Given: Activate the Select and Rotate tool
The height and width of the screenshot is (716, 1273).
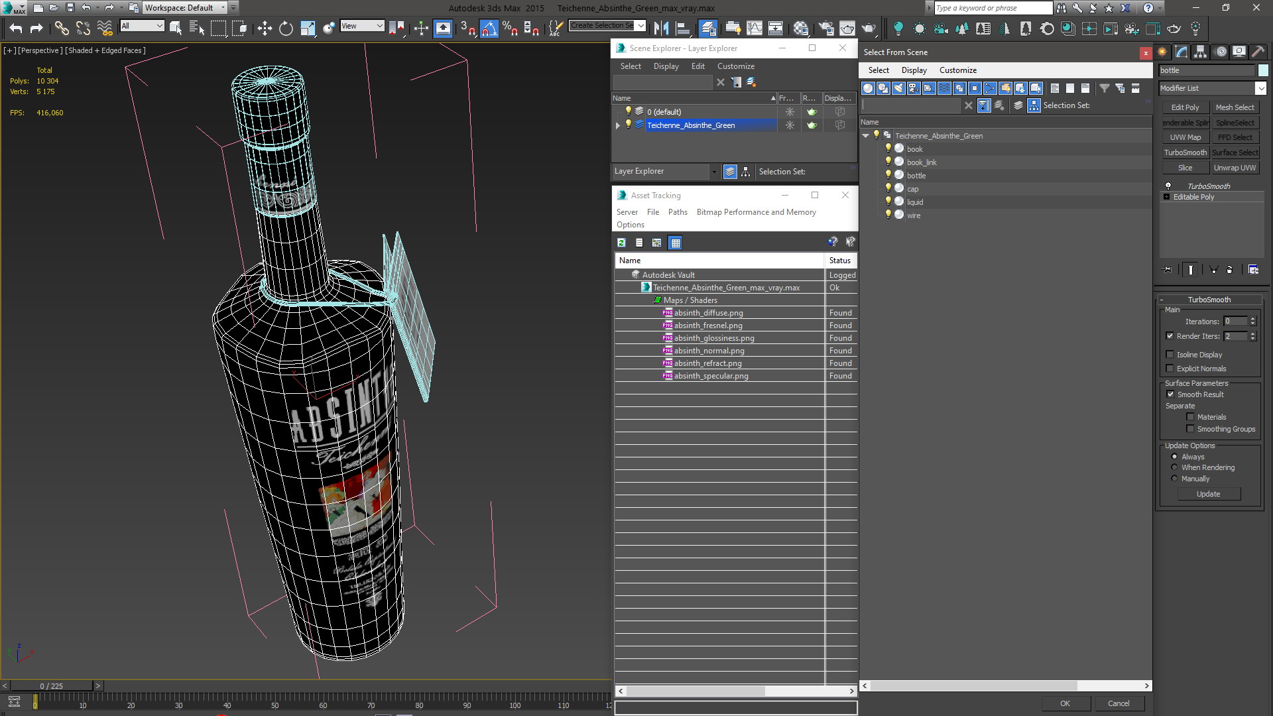Looking at the screenshot, I should point(286,28).
